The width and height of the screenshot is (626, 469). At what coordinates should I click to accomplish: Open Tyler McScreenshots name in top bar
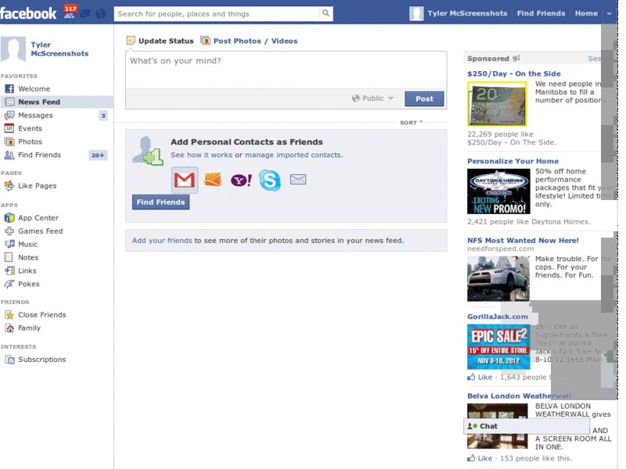(467, 13)
